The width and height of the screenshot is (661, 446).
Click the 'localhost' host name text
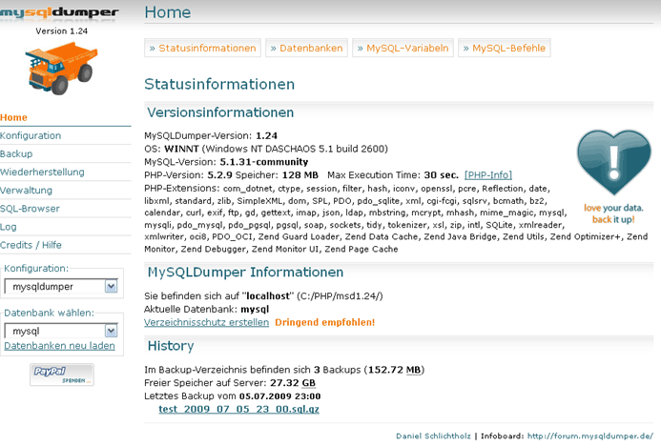coord(268,296)
